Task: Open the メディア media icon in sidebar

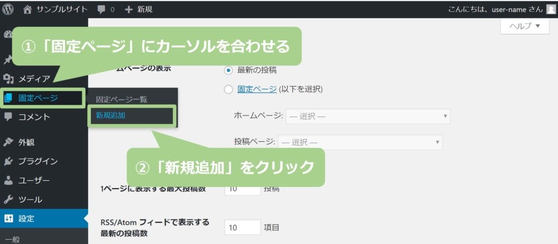Action: pyautogui.click(x=8, y=78)
